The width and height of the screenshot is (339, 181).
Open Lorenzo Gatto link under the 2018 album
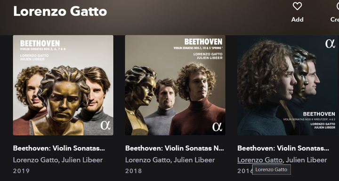pos(148,160)
